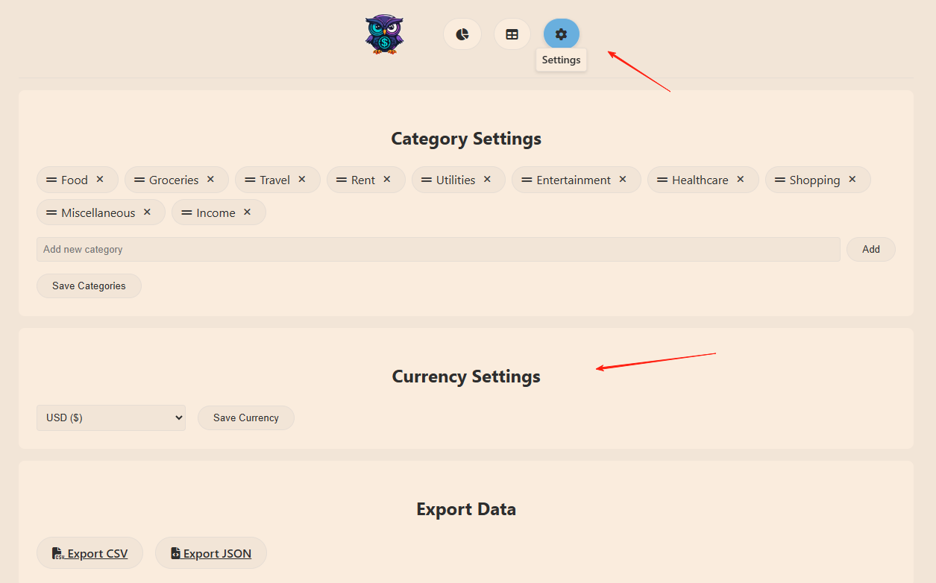Grab the Entertainment drag handle

click(x=527, y=180)
